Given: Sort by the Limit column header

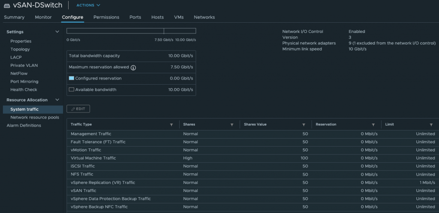Looking at the screenshot, I should [x=389, y=124].
